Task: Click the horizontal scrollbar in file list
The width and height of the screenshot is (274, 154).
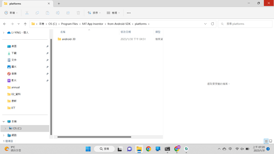Action: 94,137
